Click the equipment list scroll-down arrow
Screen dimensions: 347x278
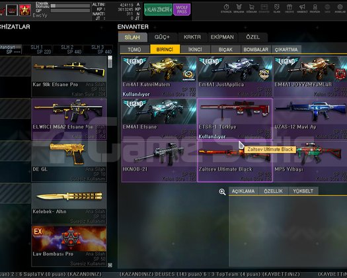tap(110, 265)
